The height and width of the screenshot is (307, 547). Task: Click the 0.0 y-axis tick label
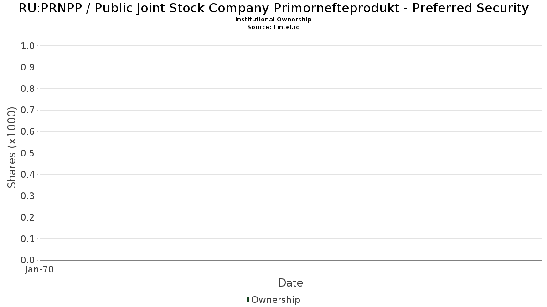[x=28, y=260]
